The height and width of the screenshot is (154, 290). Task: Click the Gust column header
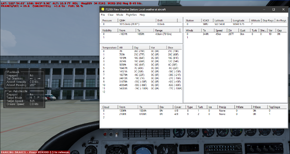tap(244, 30)
